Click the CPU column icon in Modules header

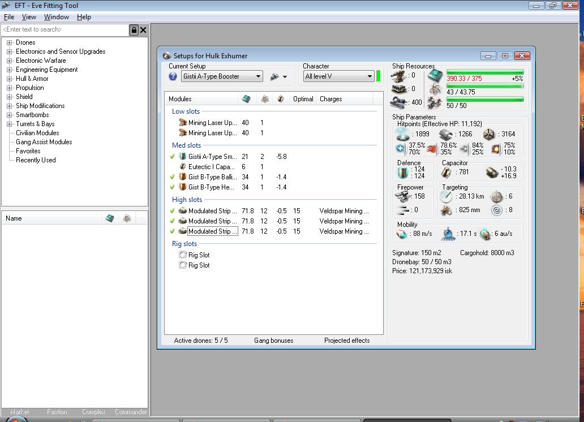[246, 99]
